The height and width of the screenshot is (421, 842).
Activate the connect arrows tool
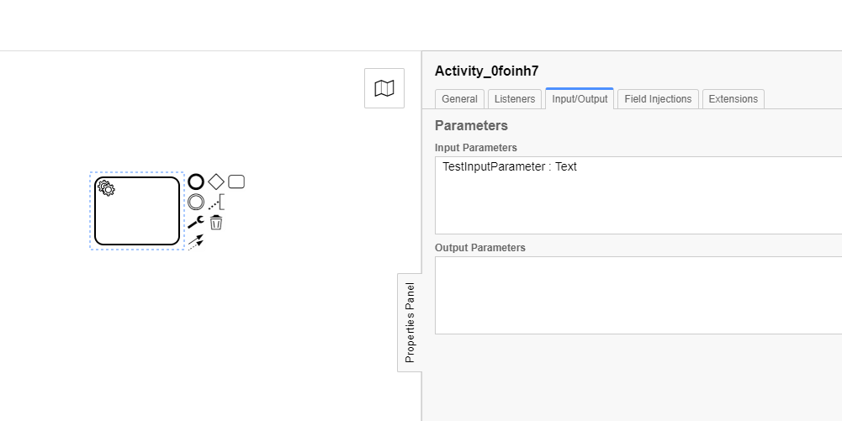pyautogui.click(x=196, y=242)
